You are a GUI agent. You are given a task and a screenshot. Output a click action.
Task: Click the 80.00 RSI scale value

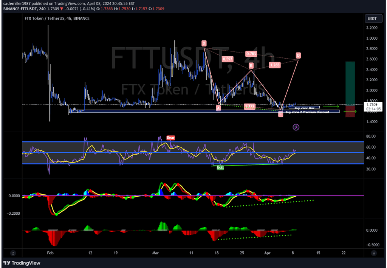371,136
